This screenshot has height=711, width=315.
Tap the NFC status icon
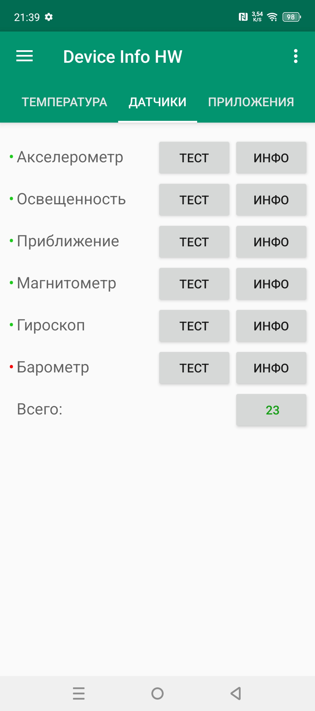pyautogui.click(x=243, y=17)
